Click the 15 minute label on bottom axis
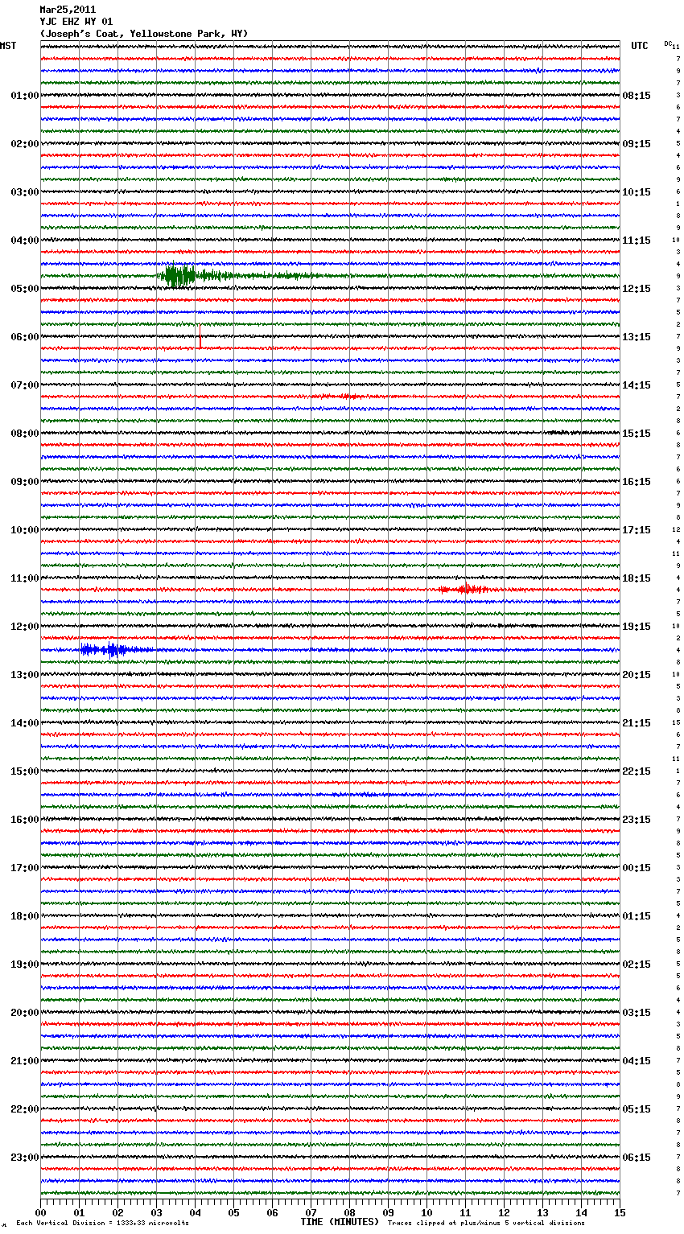 [620, 1212]
